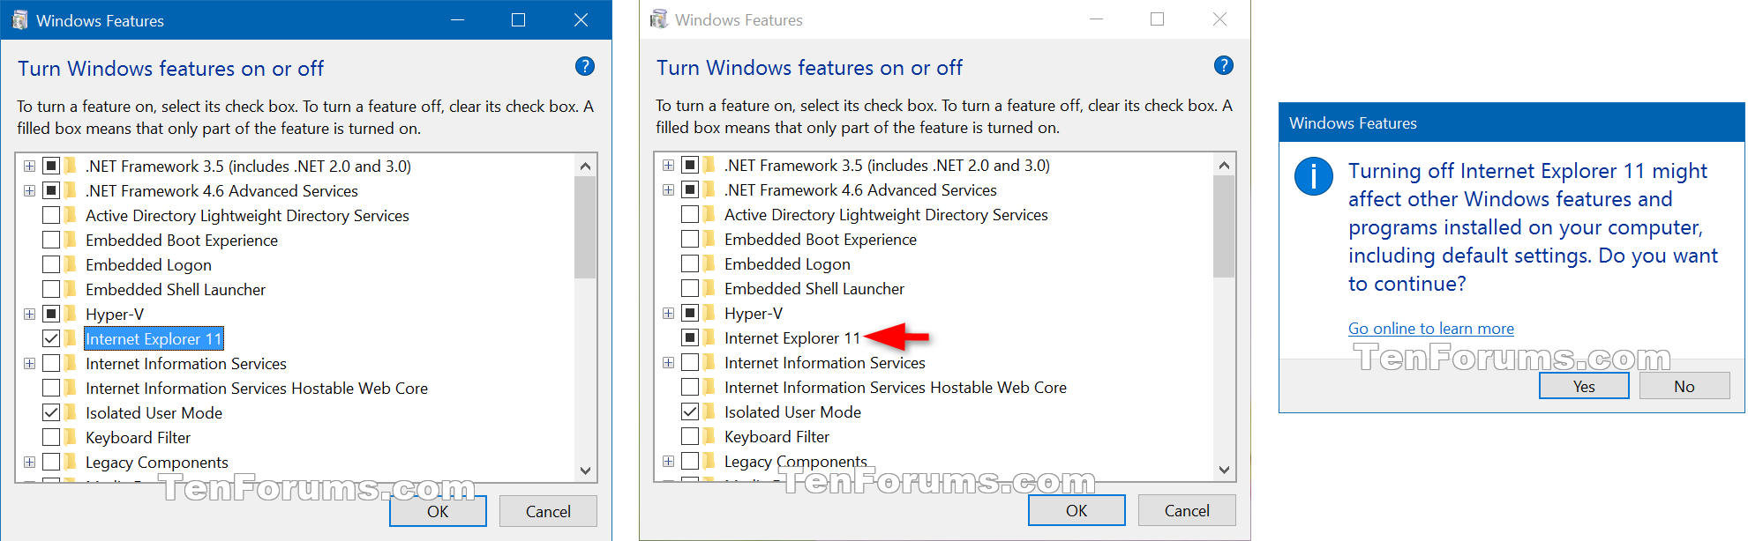Expand .NET Framework 3.5 in the left window

tap(29, 166)
